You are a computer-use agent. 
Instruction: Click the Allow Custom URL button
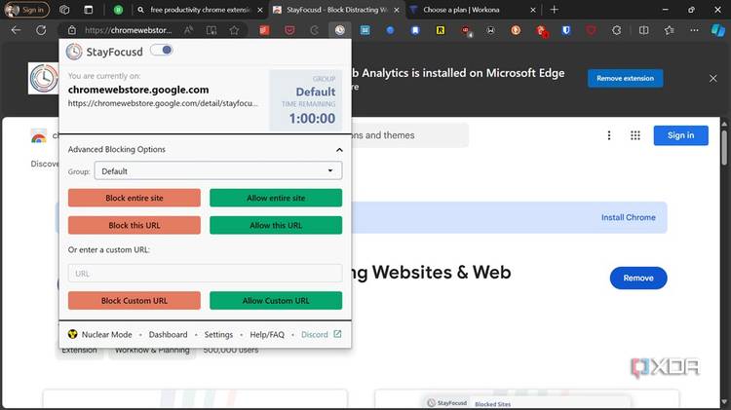pos(276,301)
